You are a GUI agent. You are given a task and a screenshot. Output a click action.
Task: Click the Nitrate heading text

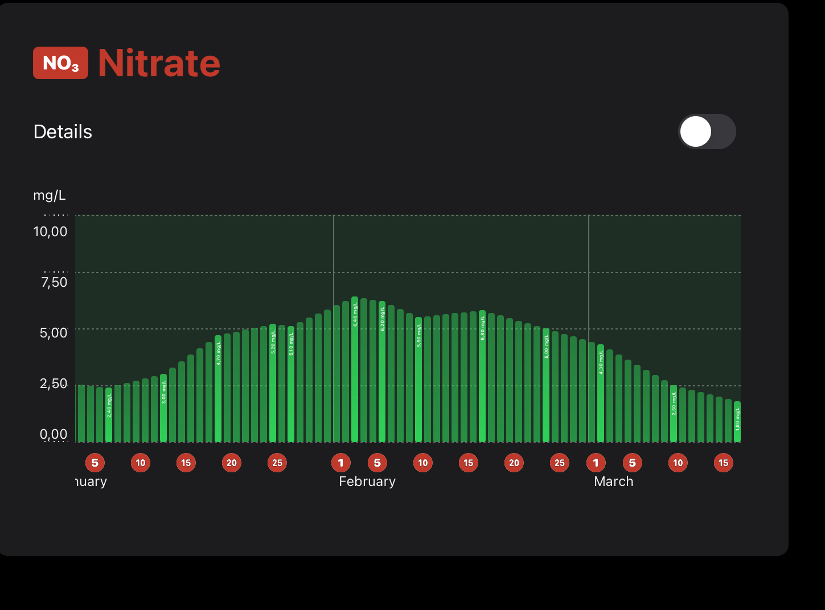tap(159, 63)
